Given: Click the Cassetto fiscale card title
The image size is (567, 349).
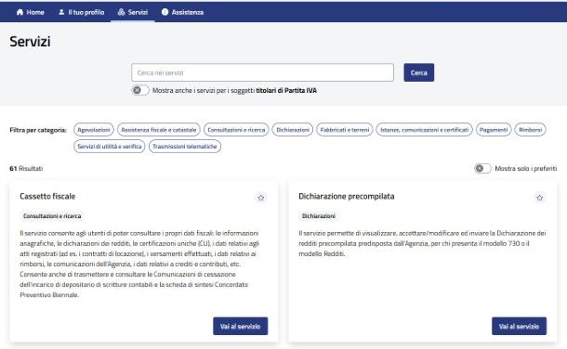Looking at the screenshot, I should [47, 197].
